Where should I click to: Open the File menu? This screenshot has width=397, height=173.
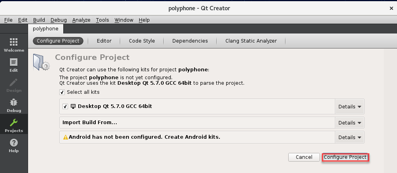tap(8, 20)
